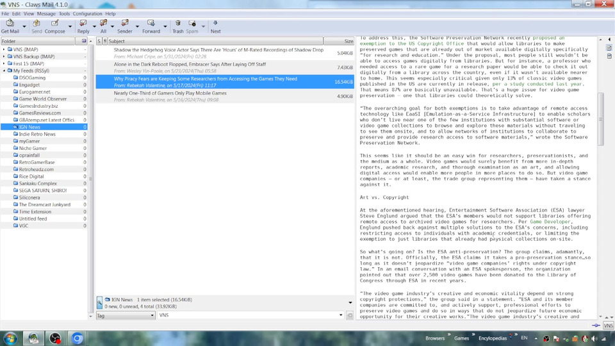Click the message view vertical scrollbar

[600, 120]
